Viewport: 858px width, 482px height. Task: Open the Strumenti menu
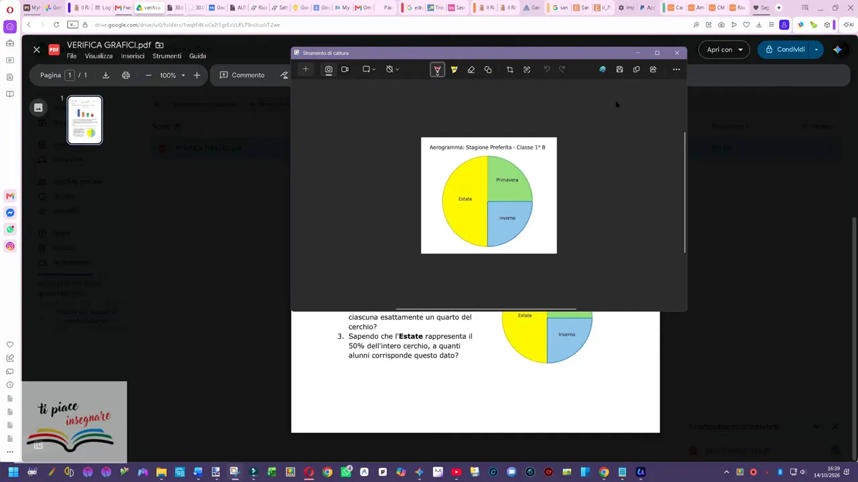[x=167, y=56]
